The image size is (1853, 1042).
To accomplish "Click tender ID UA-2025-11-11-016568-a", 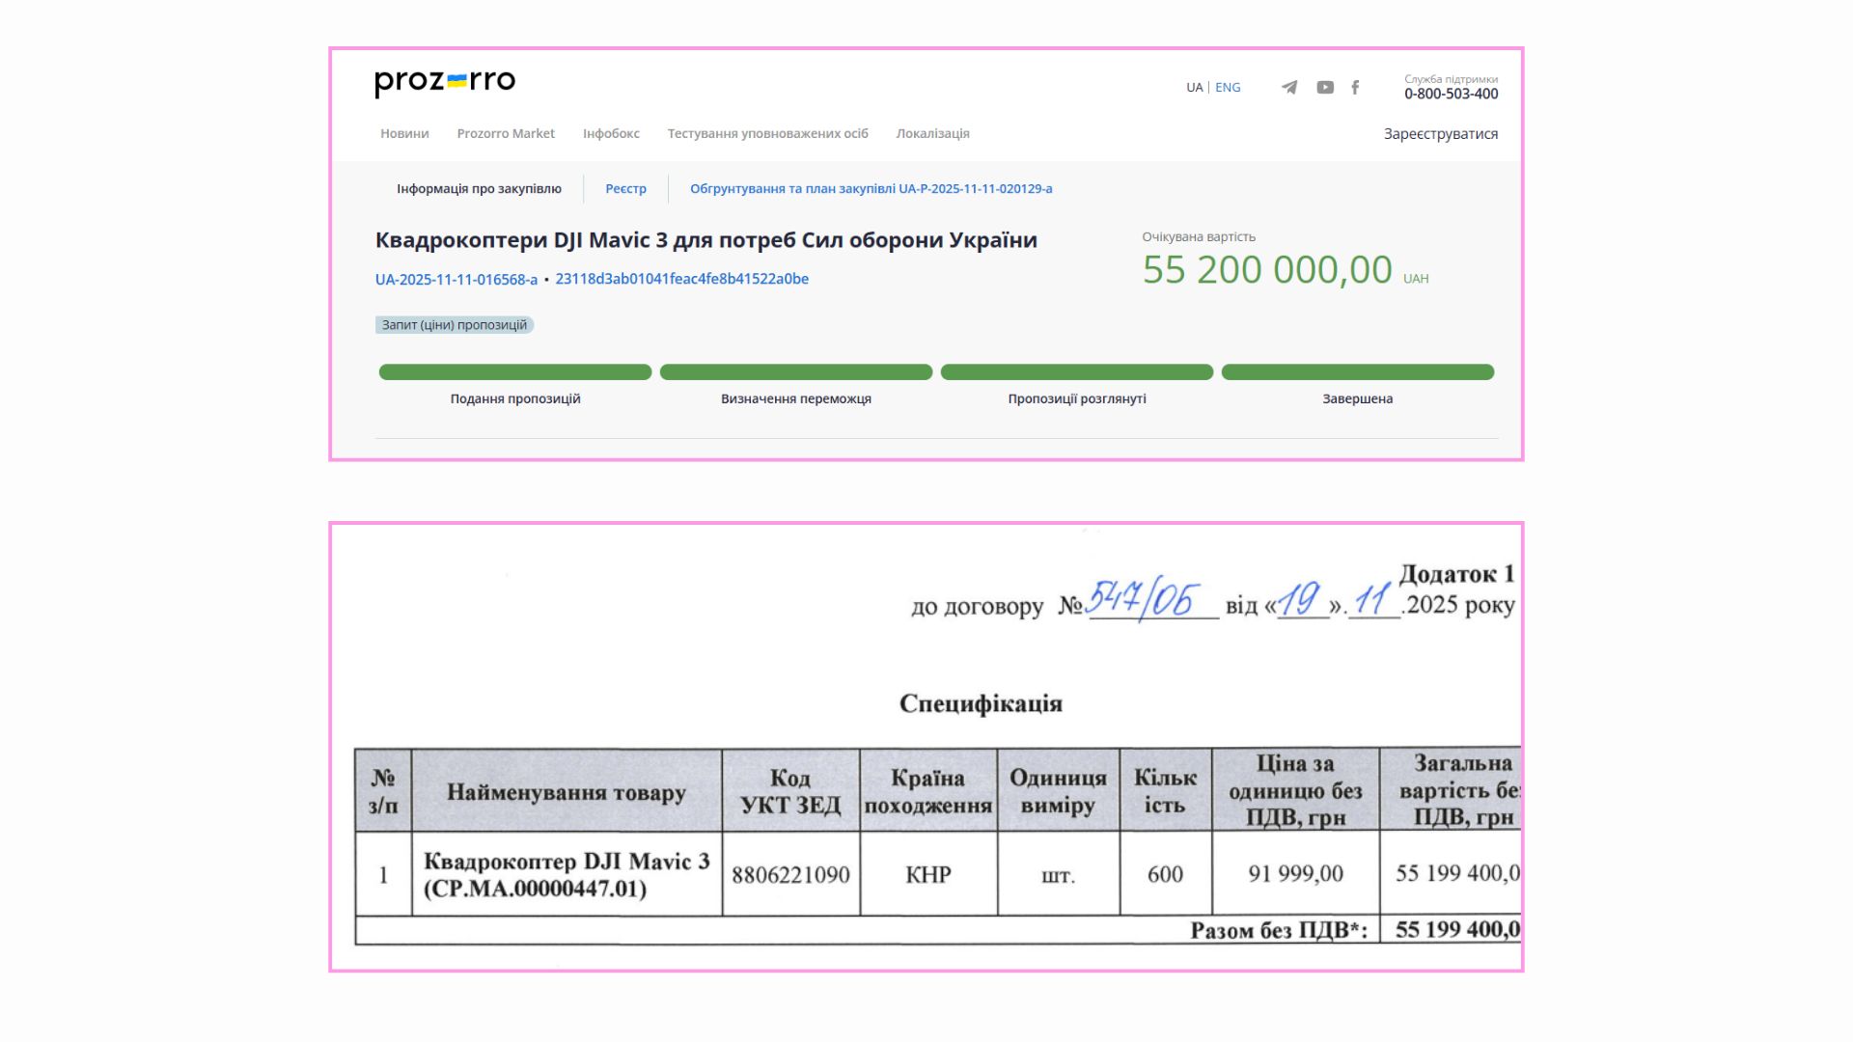I will click(456, 280).
